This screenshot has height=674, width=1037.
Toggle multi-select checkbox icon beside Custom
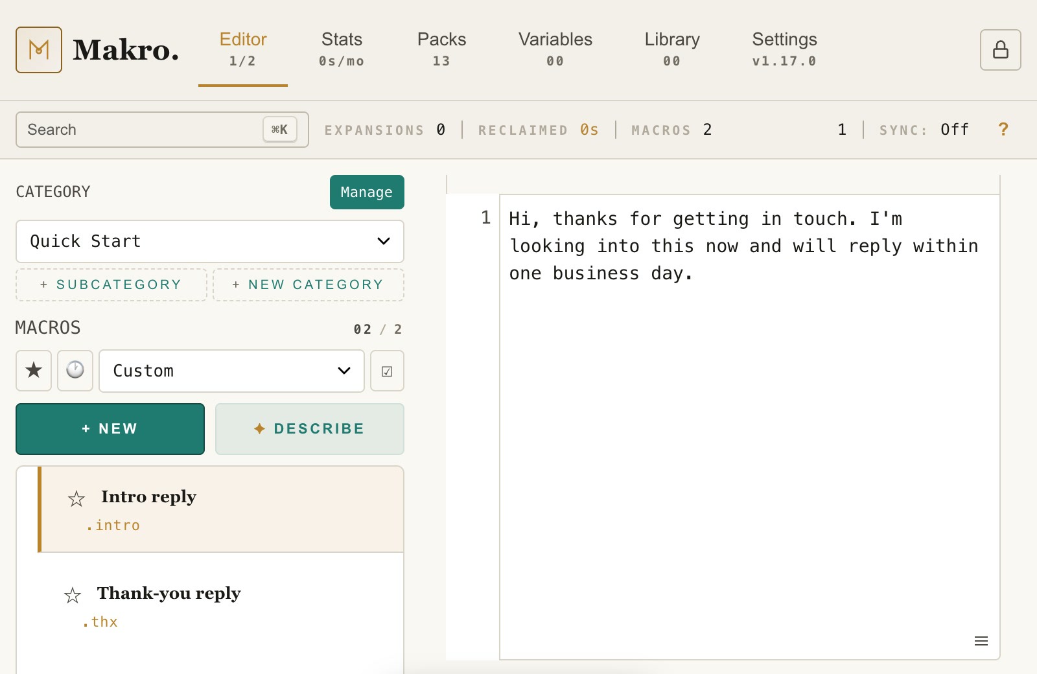387,371
